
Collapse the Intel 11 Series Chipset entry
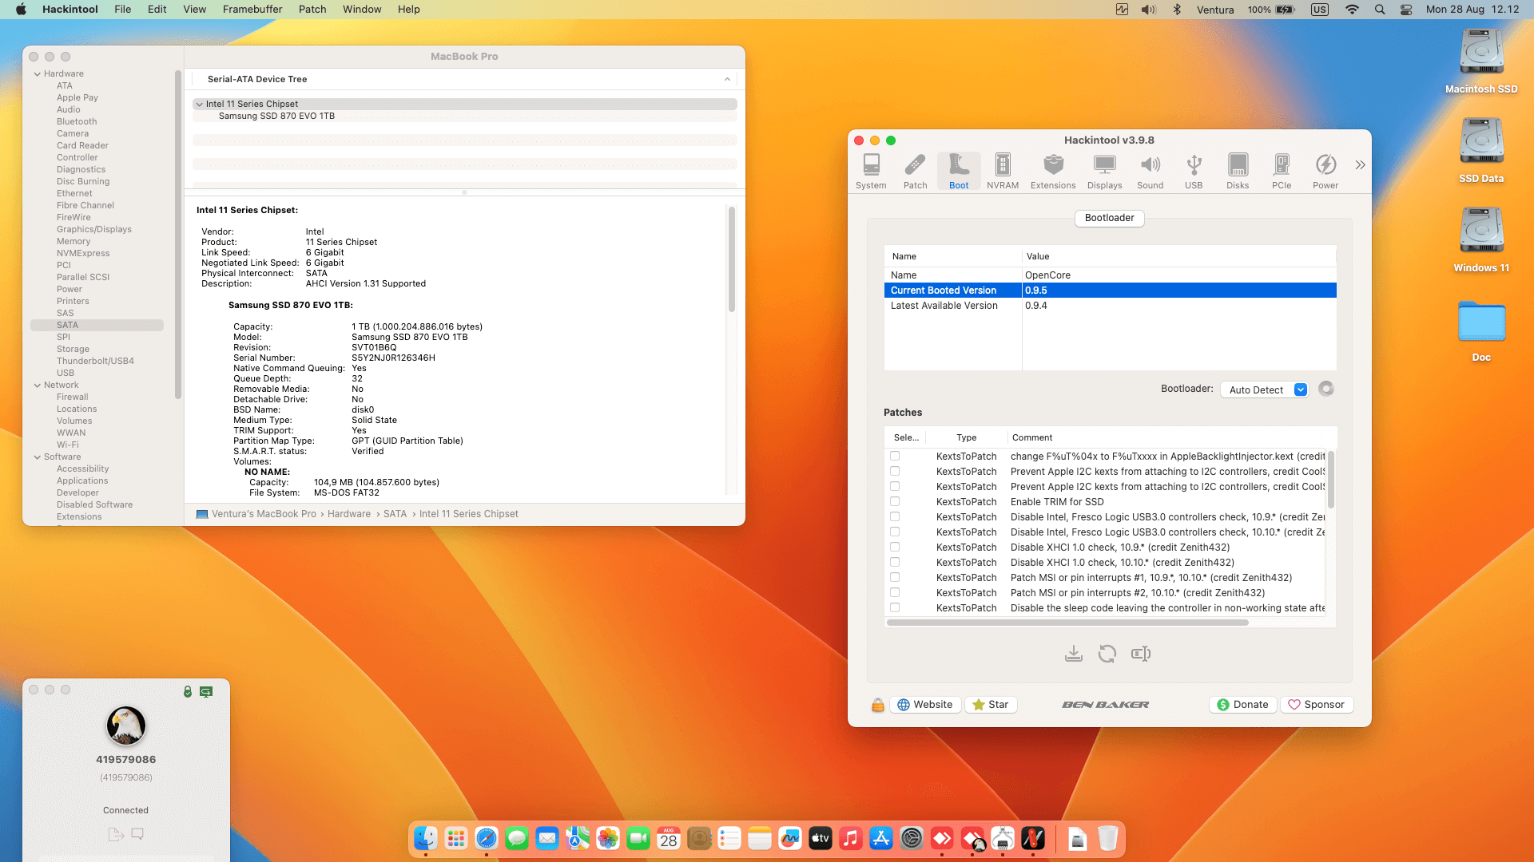[199, 104]
